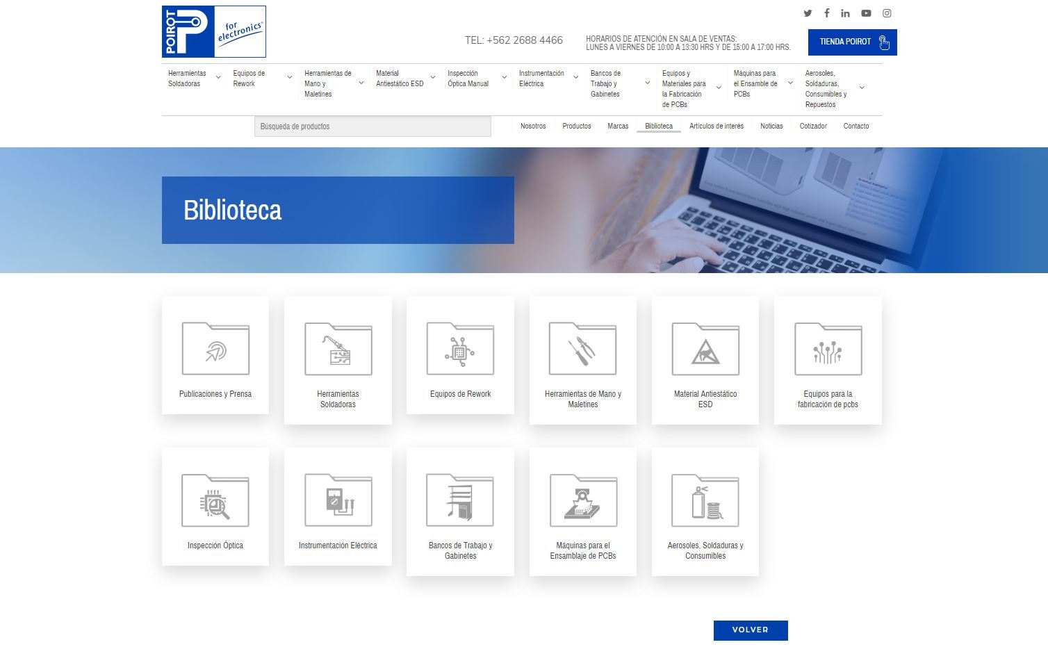Open the Inspección Óptica folder icon
Screen dimensions: 1048x656
click(x=215, y=500)
